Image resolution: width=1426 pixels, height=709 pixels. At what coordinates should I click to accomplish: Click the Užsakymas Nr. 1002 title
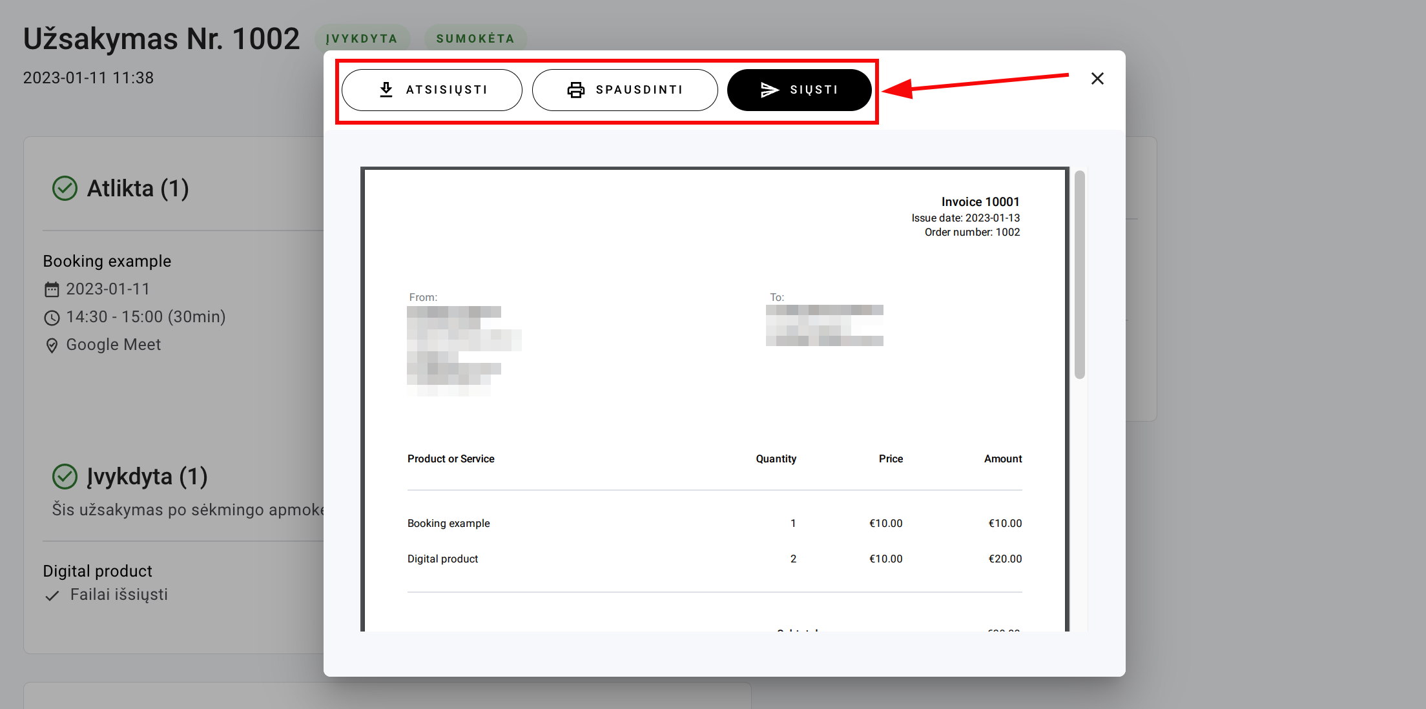tap(161, 39)
